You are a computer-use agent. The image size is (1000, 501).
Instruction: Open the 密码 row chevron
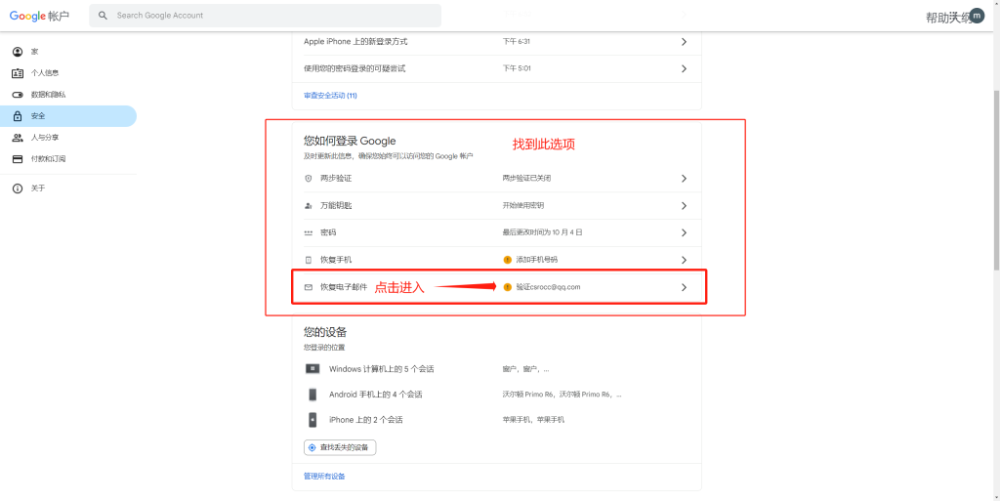[x=684, y=232]
